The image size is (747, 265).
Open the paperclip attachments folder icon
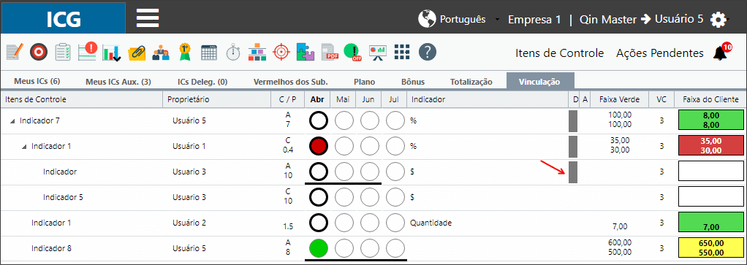136,52
